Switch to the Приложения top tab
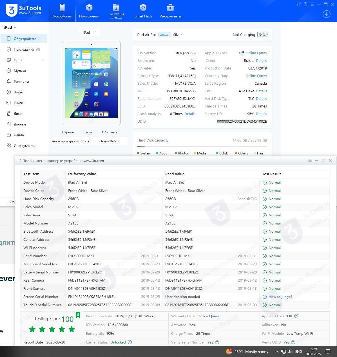Viewport: 337px width, 357px height. [89, 11]
